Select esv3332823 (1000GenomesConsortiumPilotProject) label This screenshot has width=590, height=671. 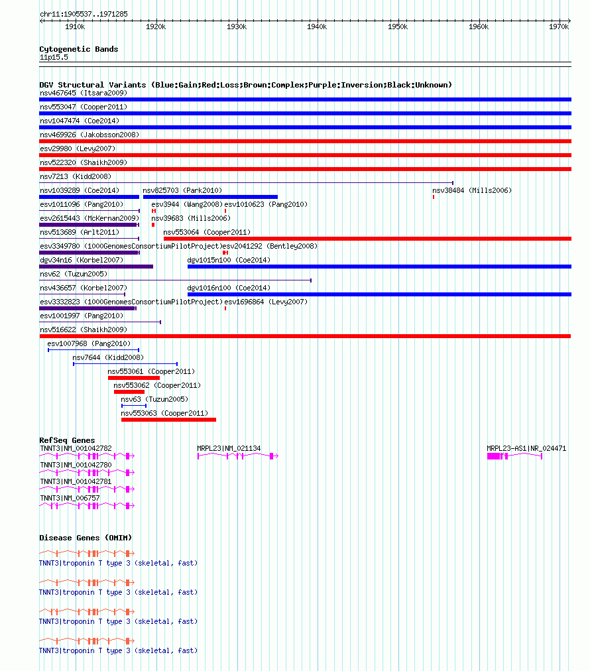pos(131,302)
